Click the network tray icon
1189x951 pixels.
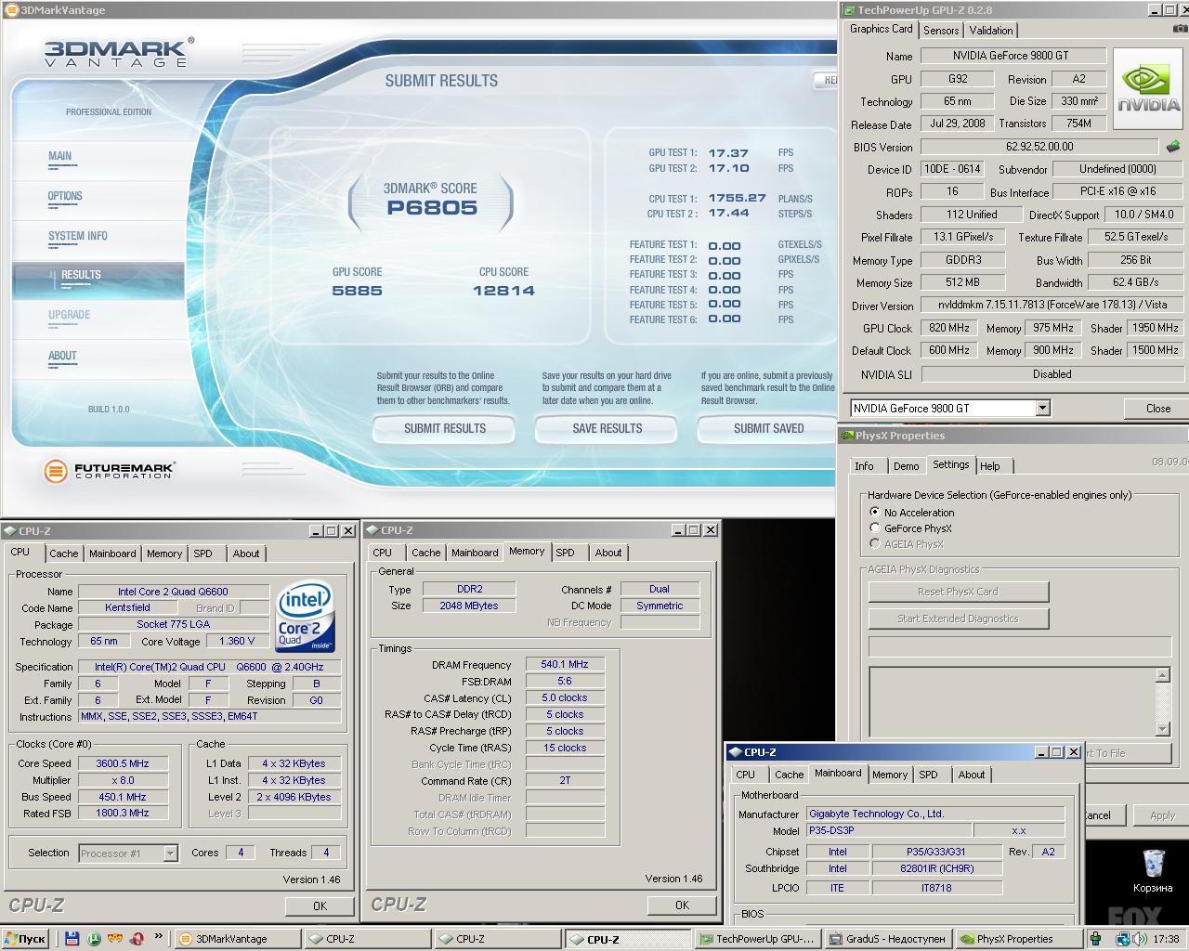click(1122, 938)
